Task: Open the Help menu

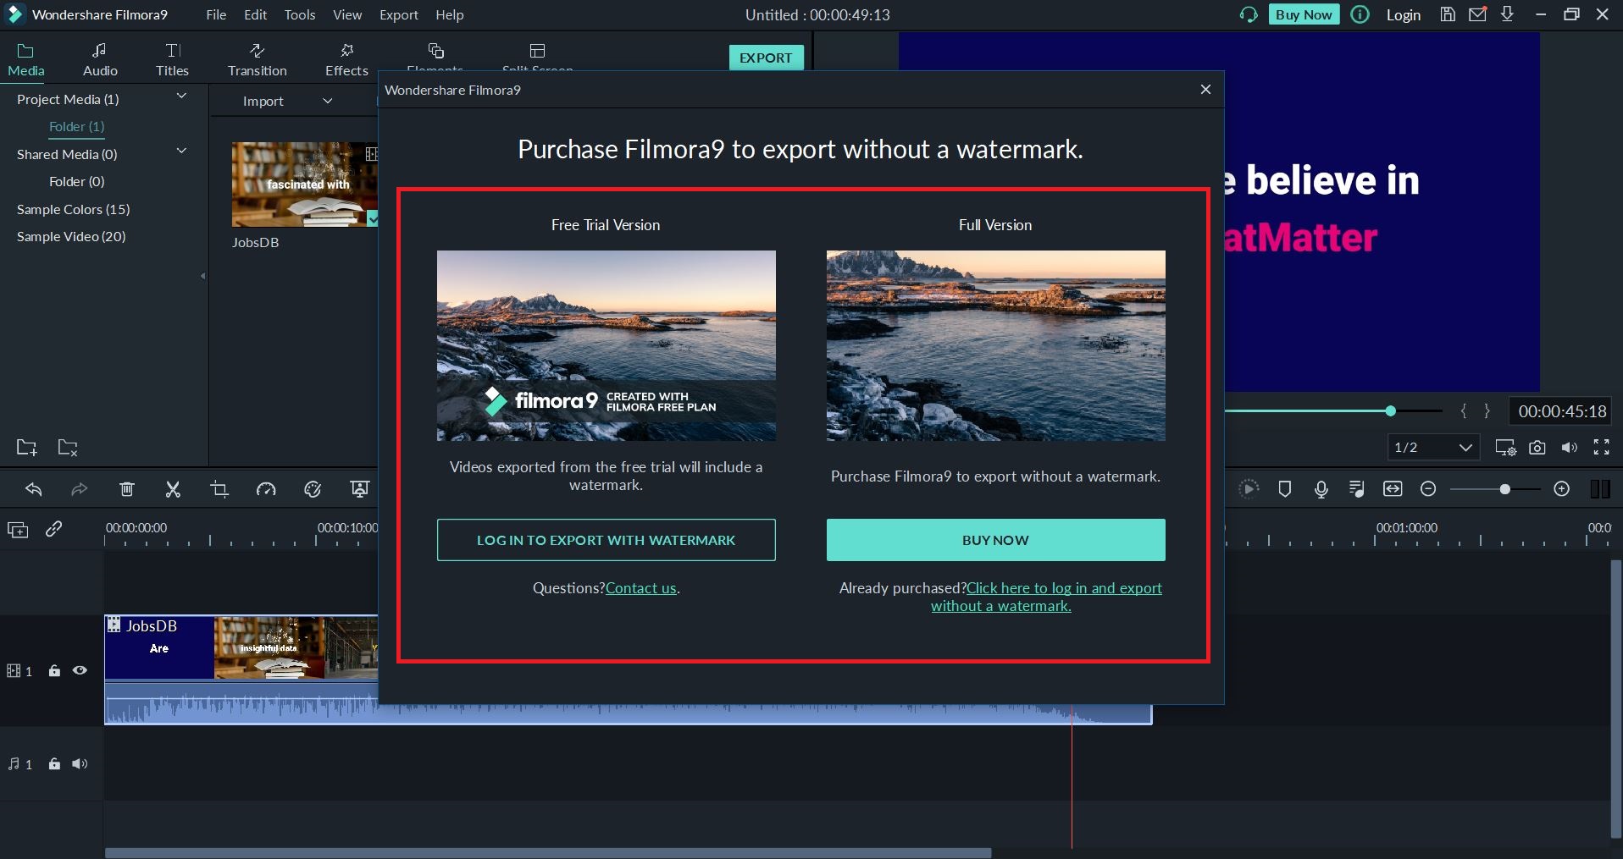Action: click(449, 14)
